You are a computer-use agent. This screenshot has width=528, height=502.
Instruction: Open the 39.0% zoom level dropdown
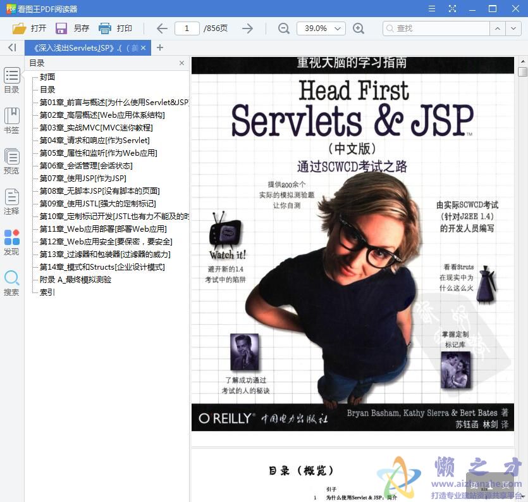click(x=321, y=28)
